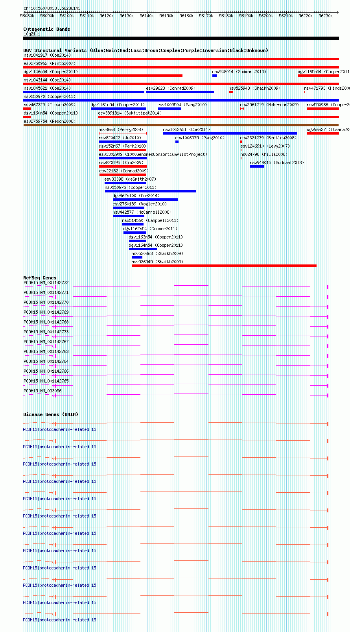Click nsv948014 (Sudmant2013) label
350x632 pixels.
click(239, 72)
